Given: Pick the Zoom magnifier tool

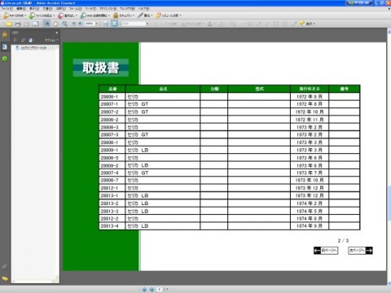Looking at the screenshot, I should [64, 24].
